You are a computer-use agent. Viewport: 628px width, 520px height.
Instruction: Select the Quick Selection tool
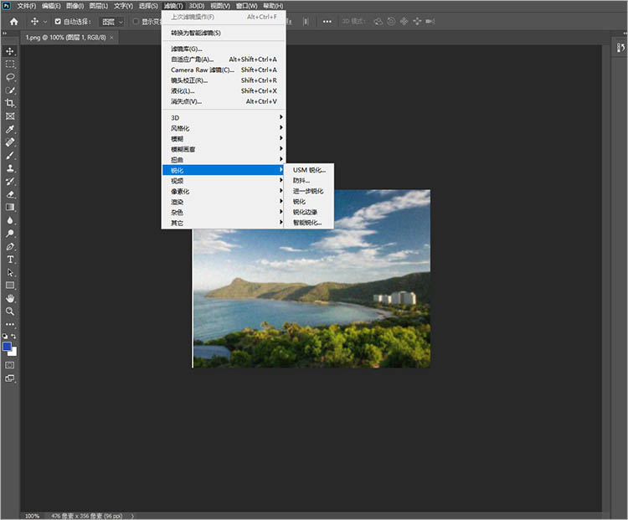click(x=10, y=90)
